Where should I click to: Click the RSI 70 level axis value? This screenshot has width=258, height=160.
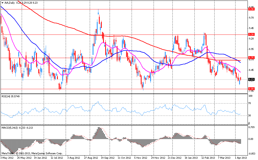(250, 104)
